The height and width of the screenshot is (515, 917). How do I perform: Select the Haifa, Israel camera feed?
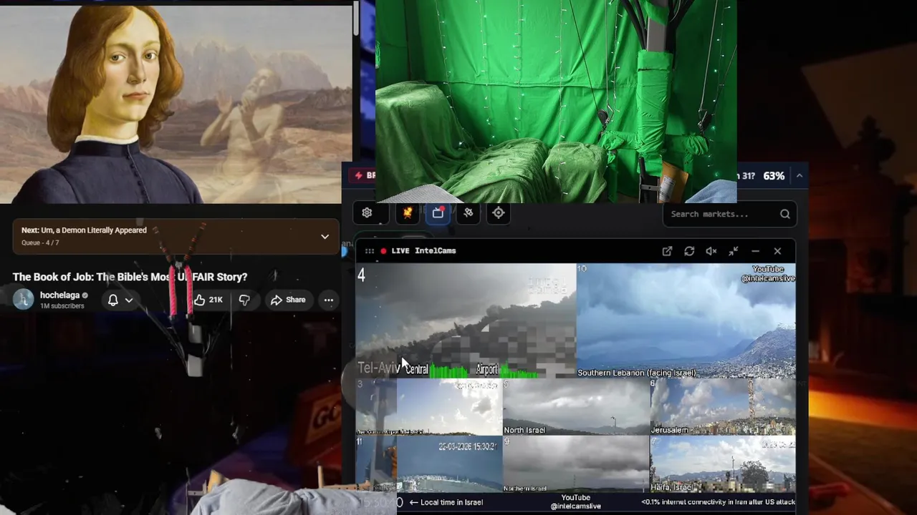[722, 464]
